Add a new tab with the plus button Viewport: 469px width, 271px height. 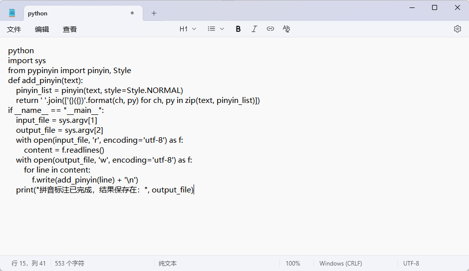click(x=154, y=13)
